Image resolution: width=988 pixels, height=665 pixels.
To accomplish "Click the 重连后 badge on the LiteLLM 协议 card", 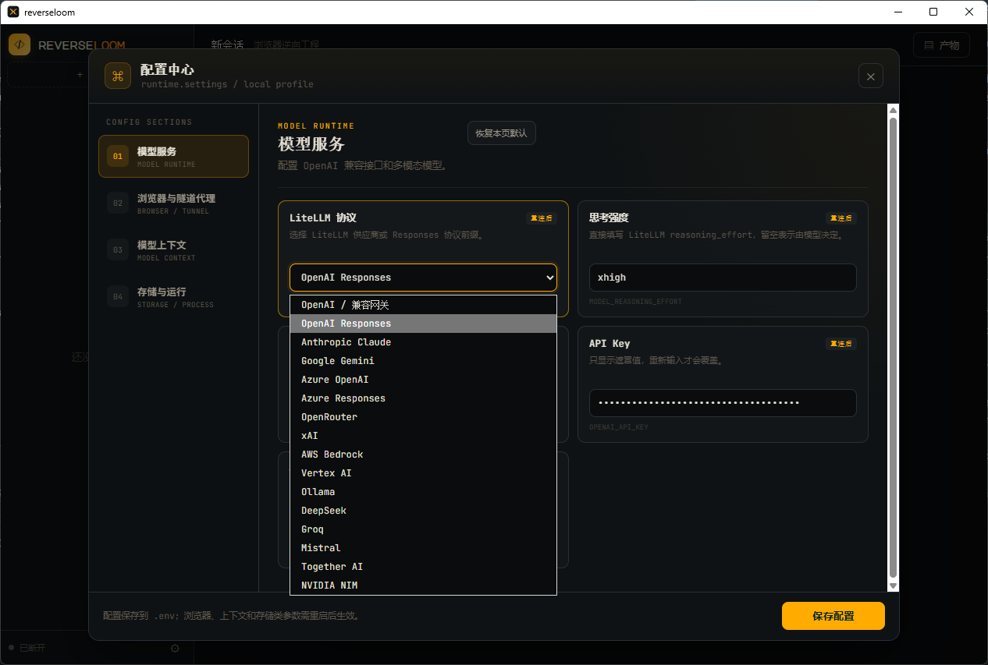I will [542, 218].
